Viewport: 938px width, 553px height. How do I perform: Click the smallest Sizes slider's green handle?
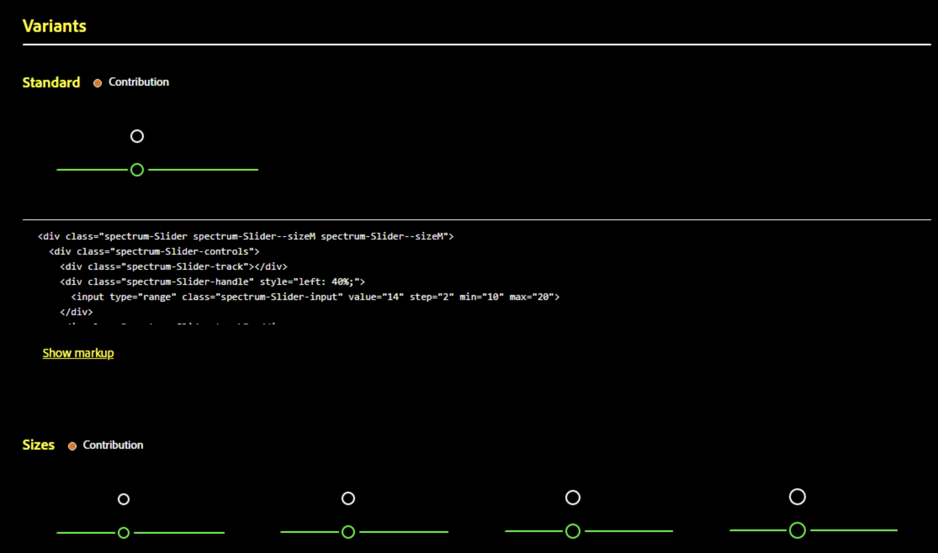(x=124, y=533)
